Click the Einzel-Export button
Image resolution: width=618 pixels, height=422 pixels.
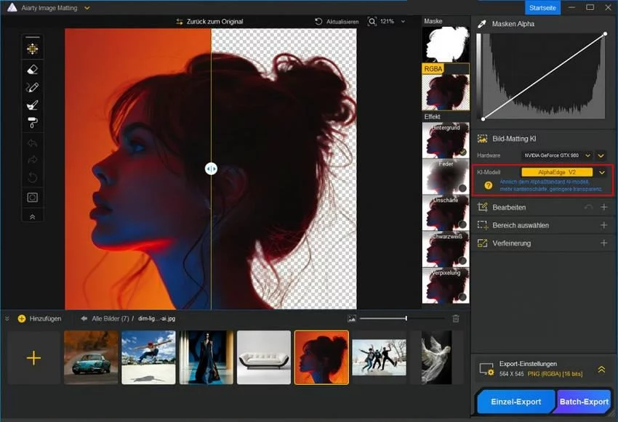coord(515,402)
